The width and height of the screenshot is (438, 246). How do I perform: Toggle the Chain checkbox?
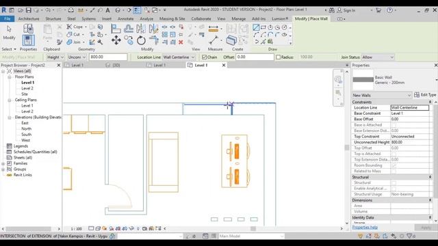204,57
